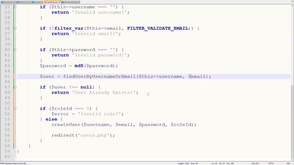Click line number 36 in the margin
The height and width of the screenshot is (165, 294).
[x=7, y=28]
